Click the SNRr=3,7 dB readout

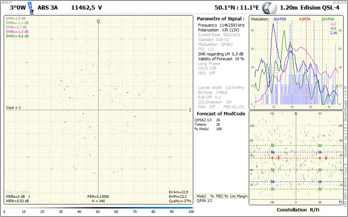pyautogui.click(x=16, y=27)
